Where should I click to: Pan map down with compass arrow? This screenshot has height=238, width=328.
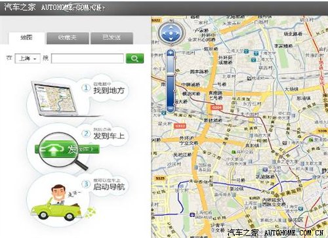coord(171,39)
